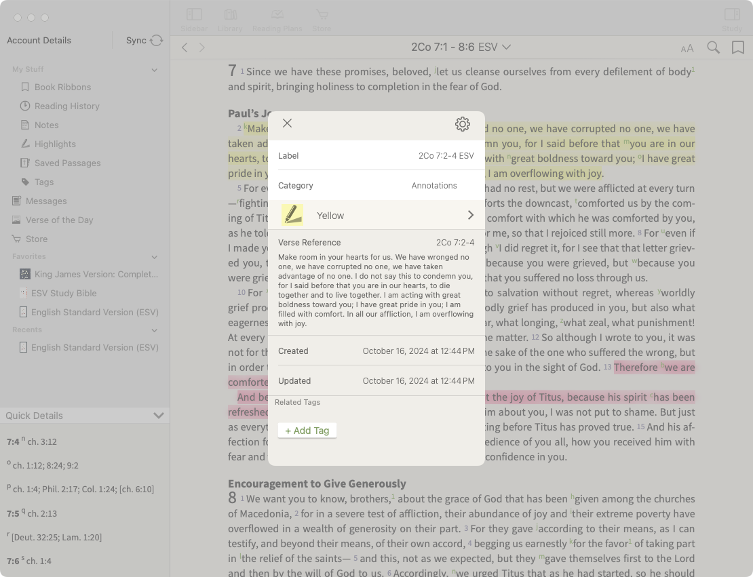This screenshot has width=753, height=577.
Task: Open Book Ribbons in sidebar
Action: click(62, 87)
